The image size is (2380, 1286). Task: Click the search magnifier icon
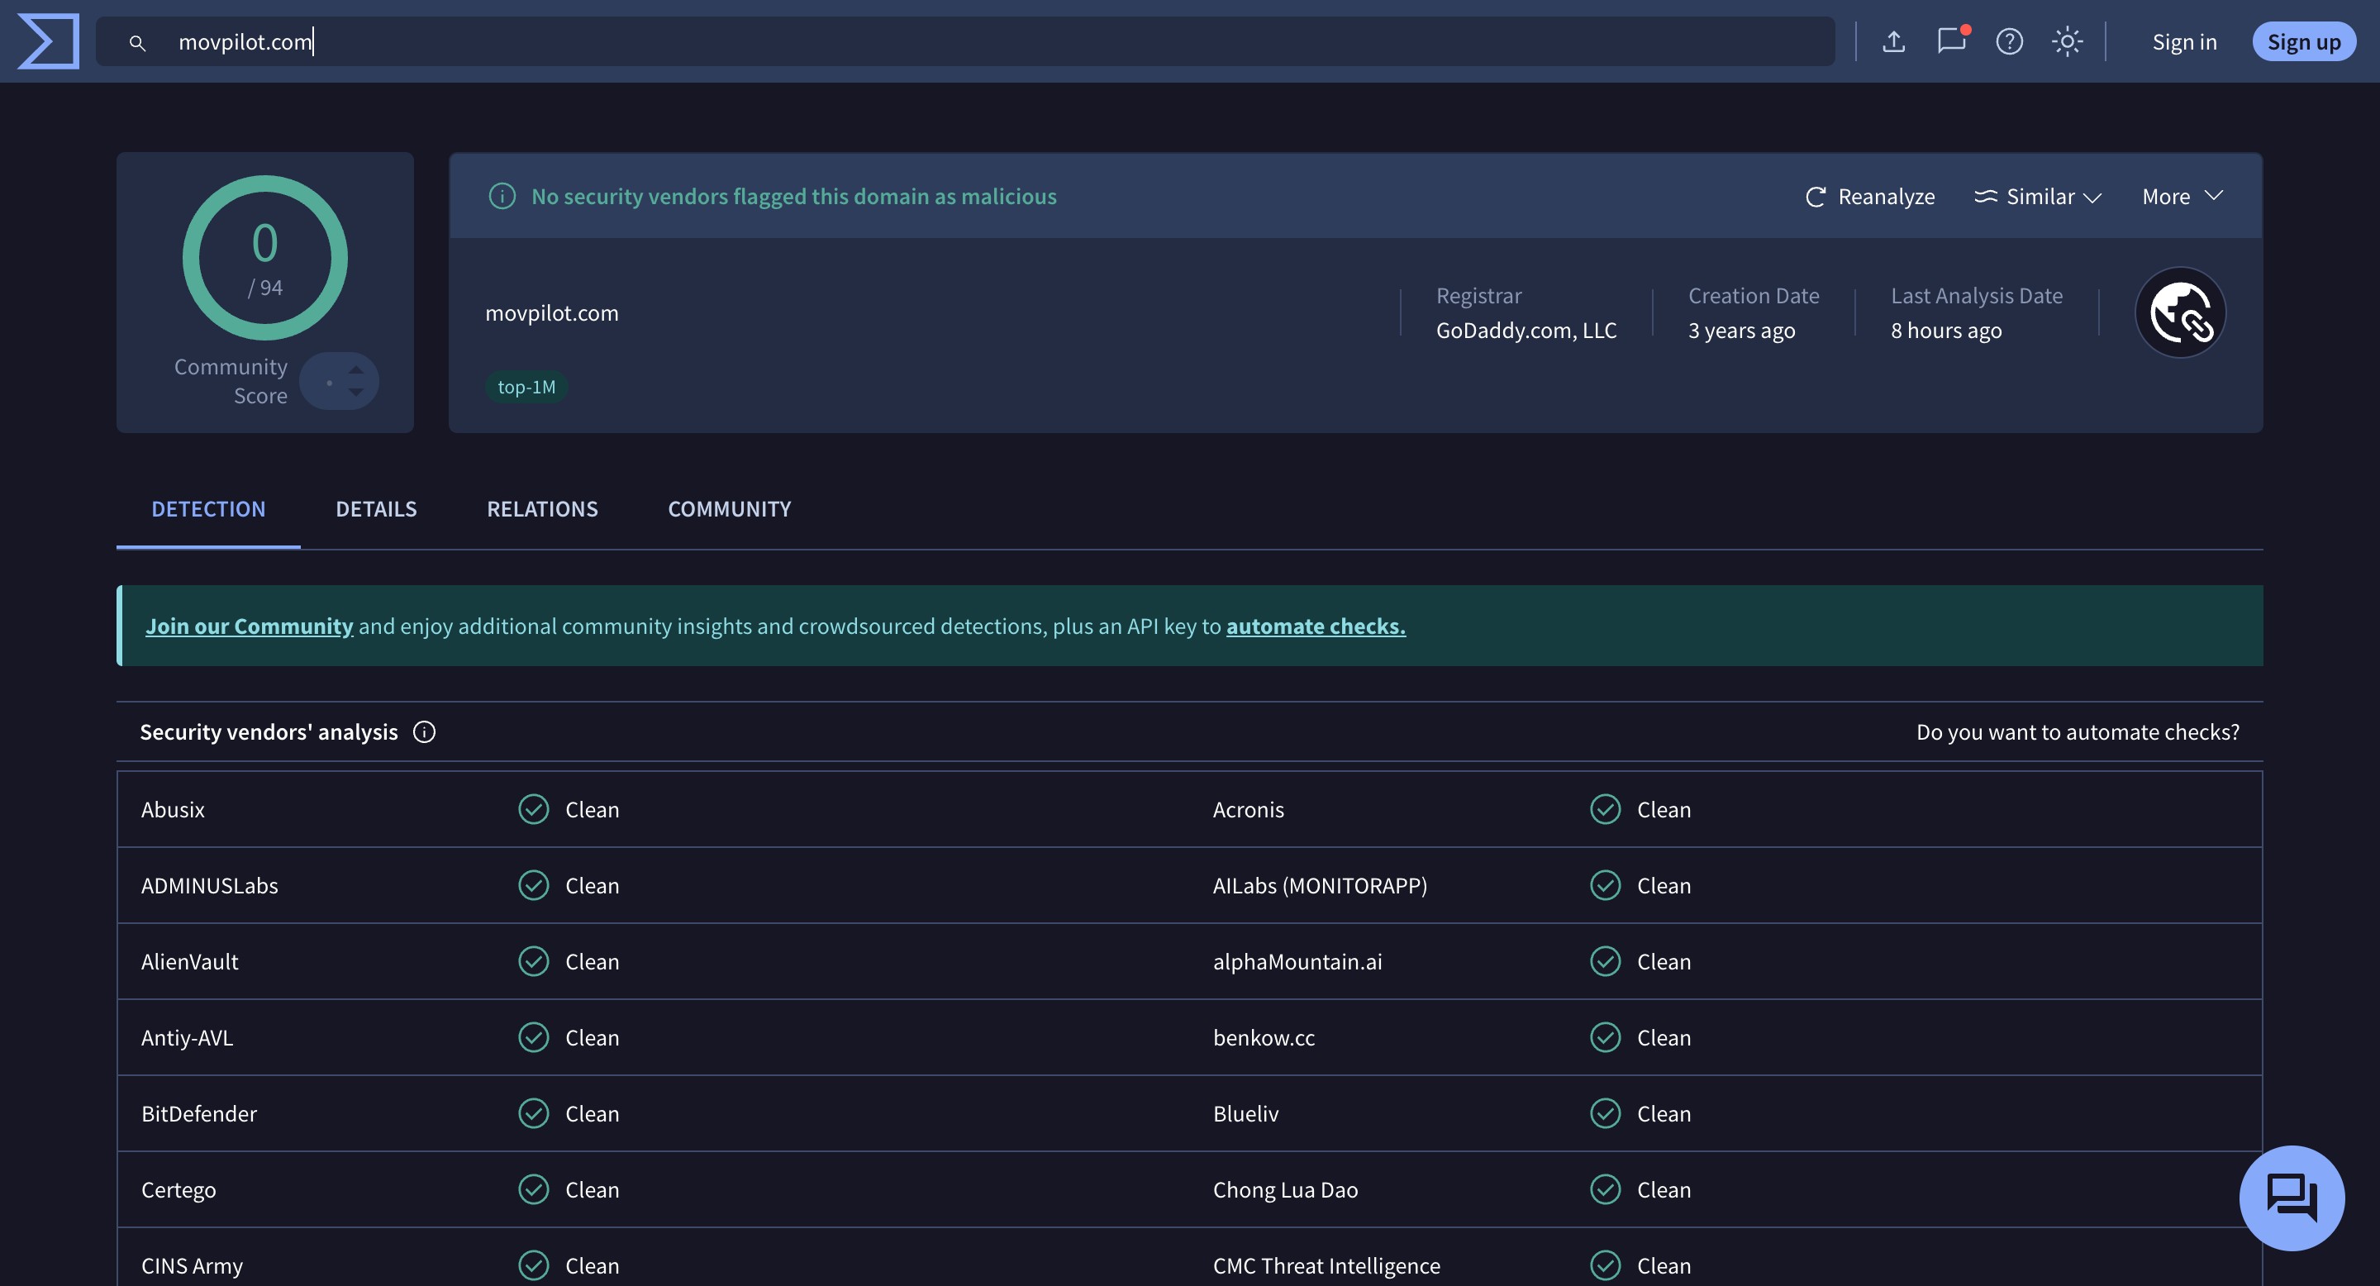point(136,42)
